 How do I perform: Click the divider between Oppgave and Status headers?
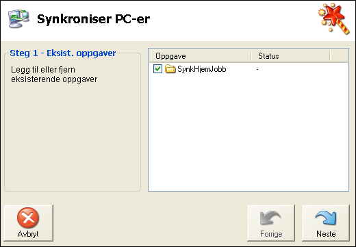point(251,56)
